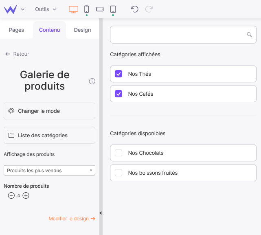261x235 pixels.
Task: Select the desktop preview icon
Action: coord(73,9)
